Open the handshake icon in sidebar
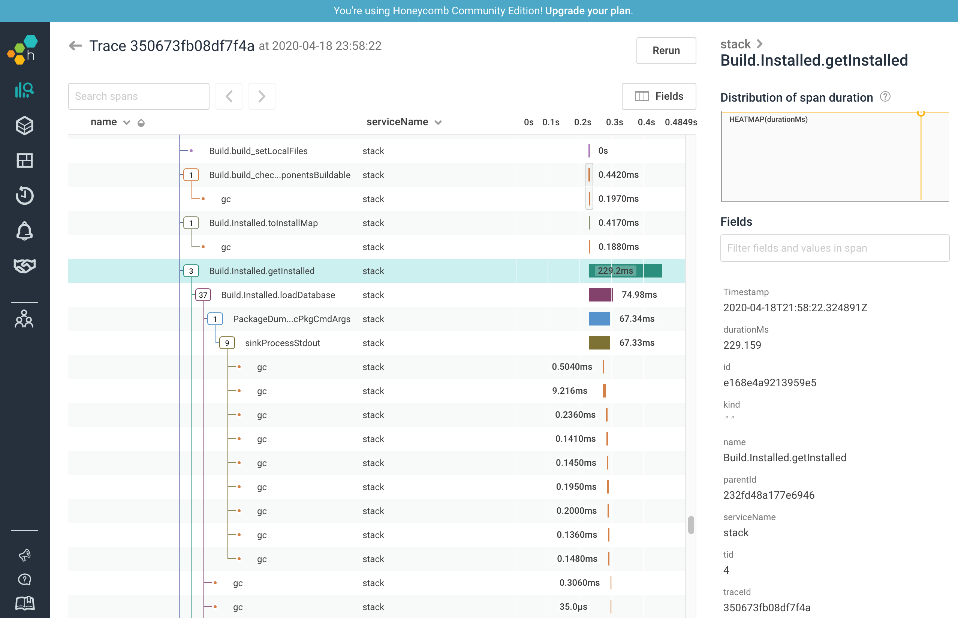Viewport: 958px width, 618px height. click(24, 265)
